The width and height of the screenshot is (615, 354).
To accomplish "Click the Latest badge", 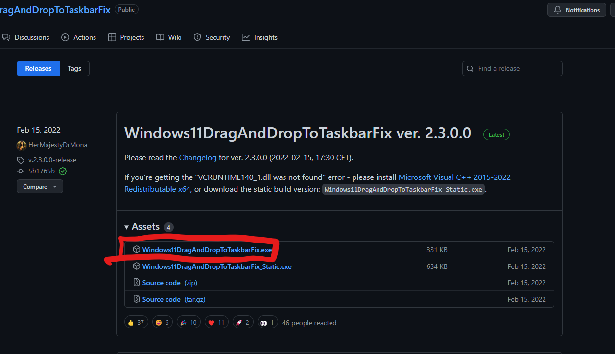I will 497,134.
